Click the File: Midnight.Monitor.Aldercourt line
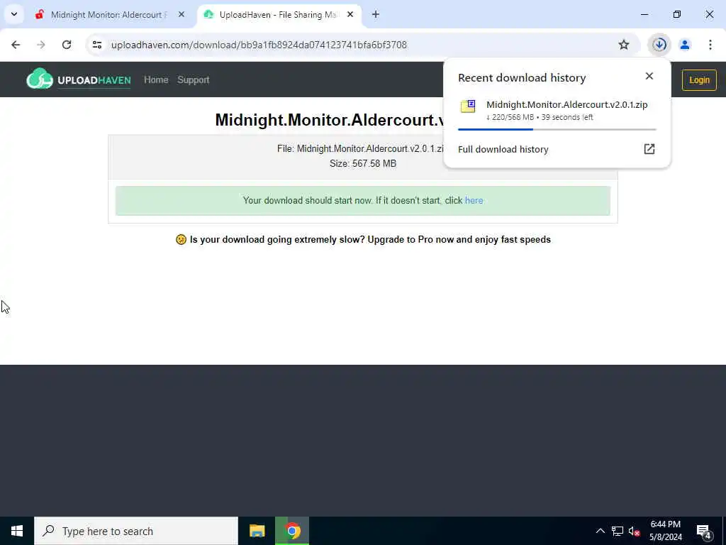Screen dimensions: 726x545 point(361,149)
